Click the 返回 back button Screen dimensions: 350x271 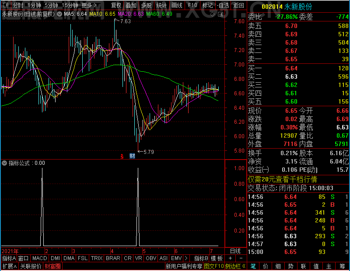pyautogui.click(x=238, y=5)
